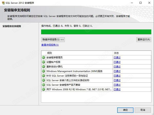This screenshot has height=115, width=154.
Task: Click green check icon for 安装程序管理员 rule
Action: click(x=43, y=57)
